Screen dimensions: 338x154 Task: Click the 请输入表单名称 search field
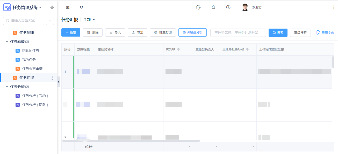point(24,21)
